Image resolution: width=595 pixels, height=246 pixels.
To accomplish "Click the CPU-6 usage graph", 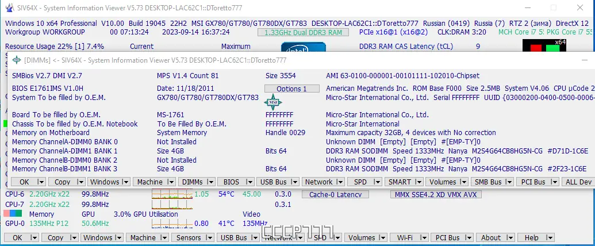I will [x=172, y=194].
